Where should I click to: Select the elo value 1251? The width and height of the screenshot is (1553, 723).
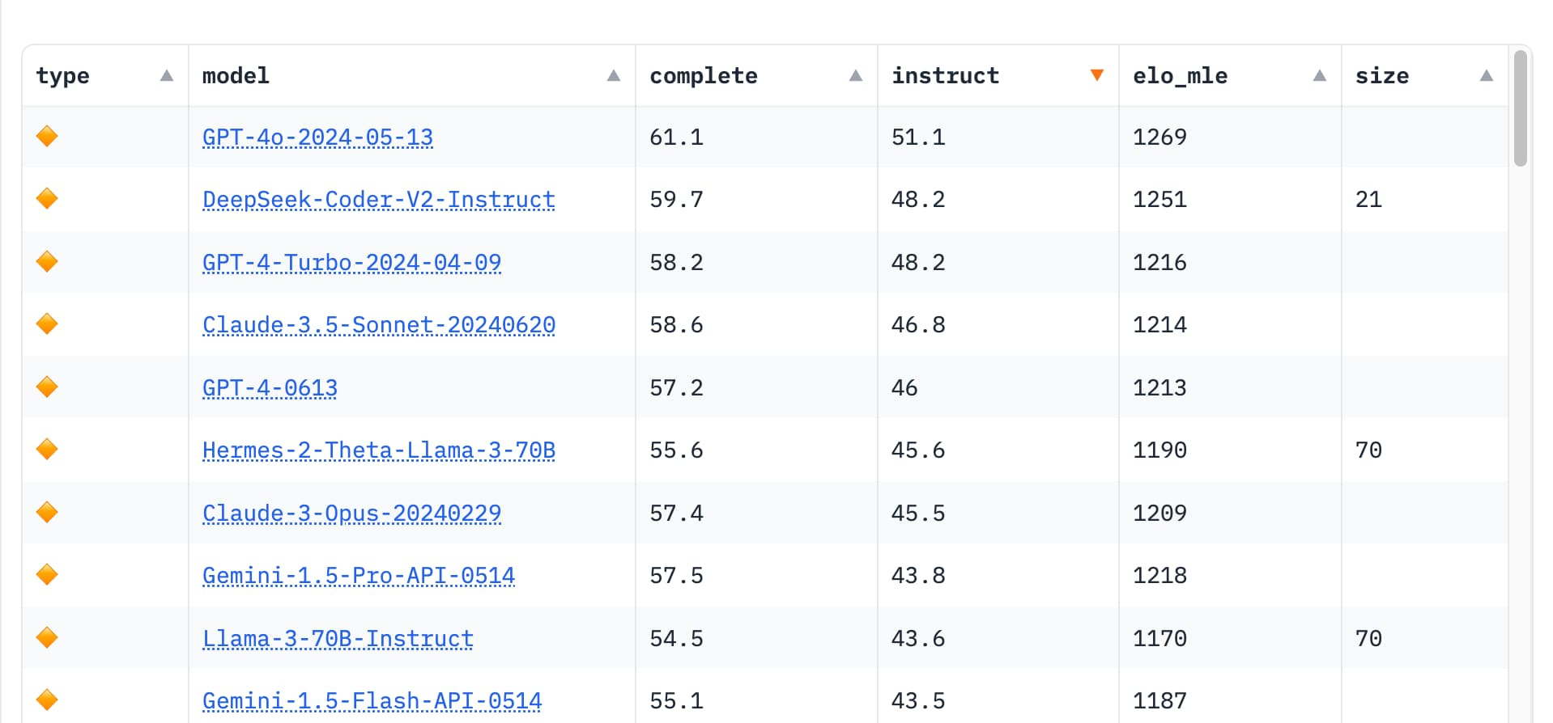pos(1159,199)
